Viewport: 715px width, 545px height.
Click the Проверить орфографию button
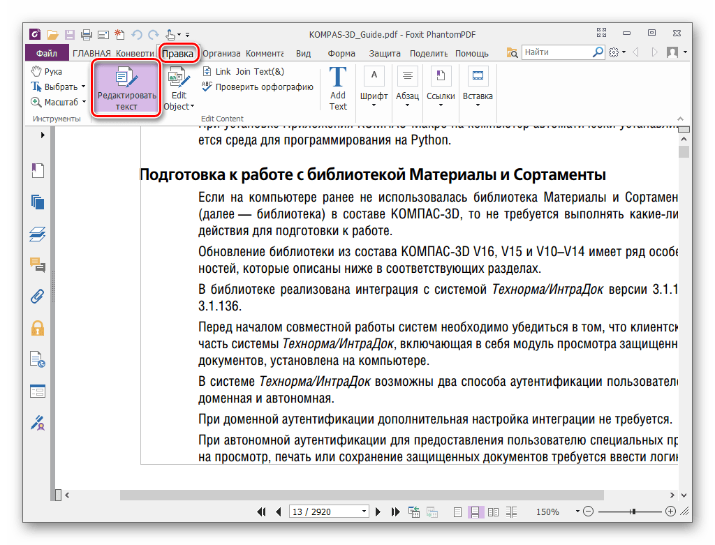point(267,85)
